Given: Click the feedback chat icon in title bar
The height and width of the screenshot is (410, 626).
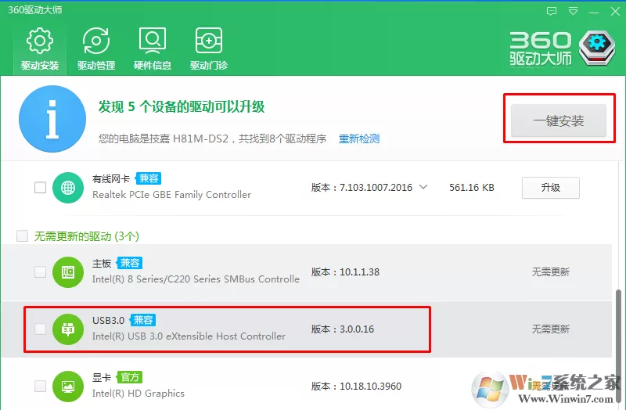Looking at the screenshot, I should pos(552,11).
